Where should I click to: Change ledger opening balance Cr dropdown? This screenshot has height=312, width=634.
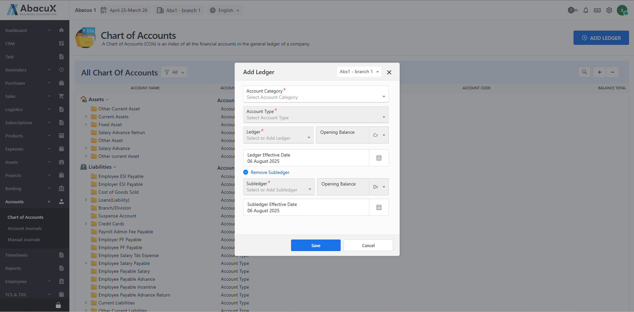click(x=379, y=135)
